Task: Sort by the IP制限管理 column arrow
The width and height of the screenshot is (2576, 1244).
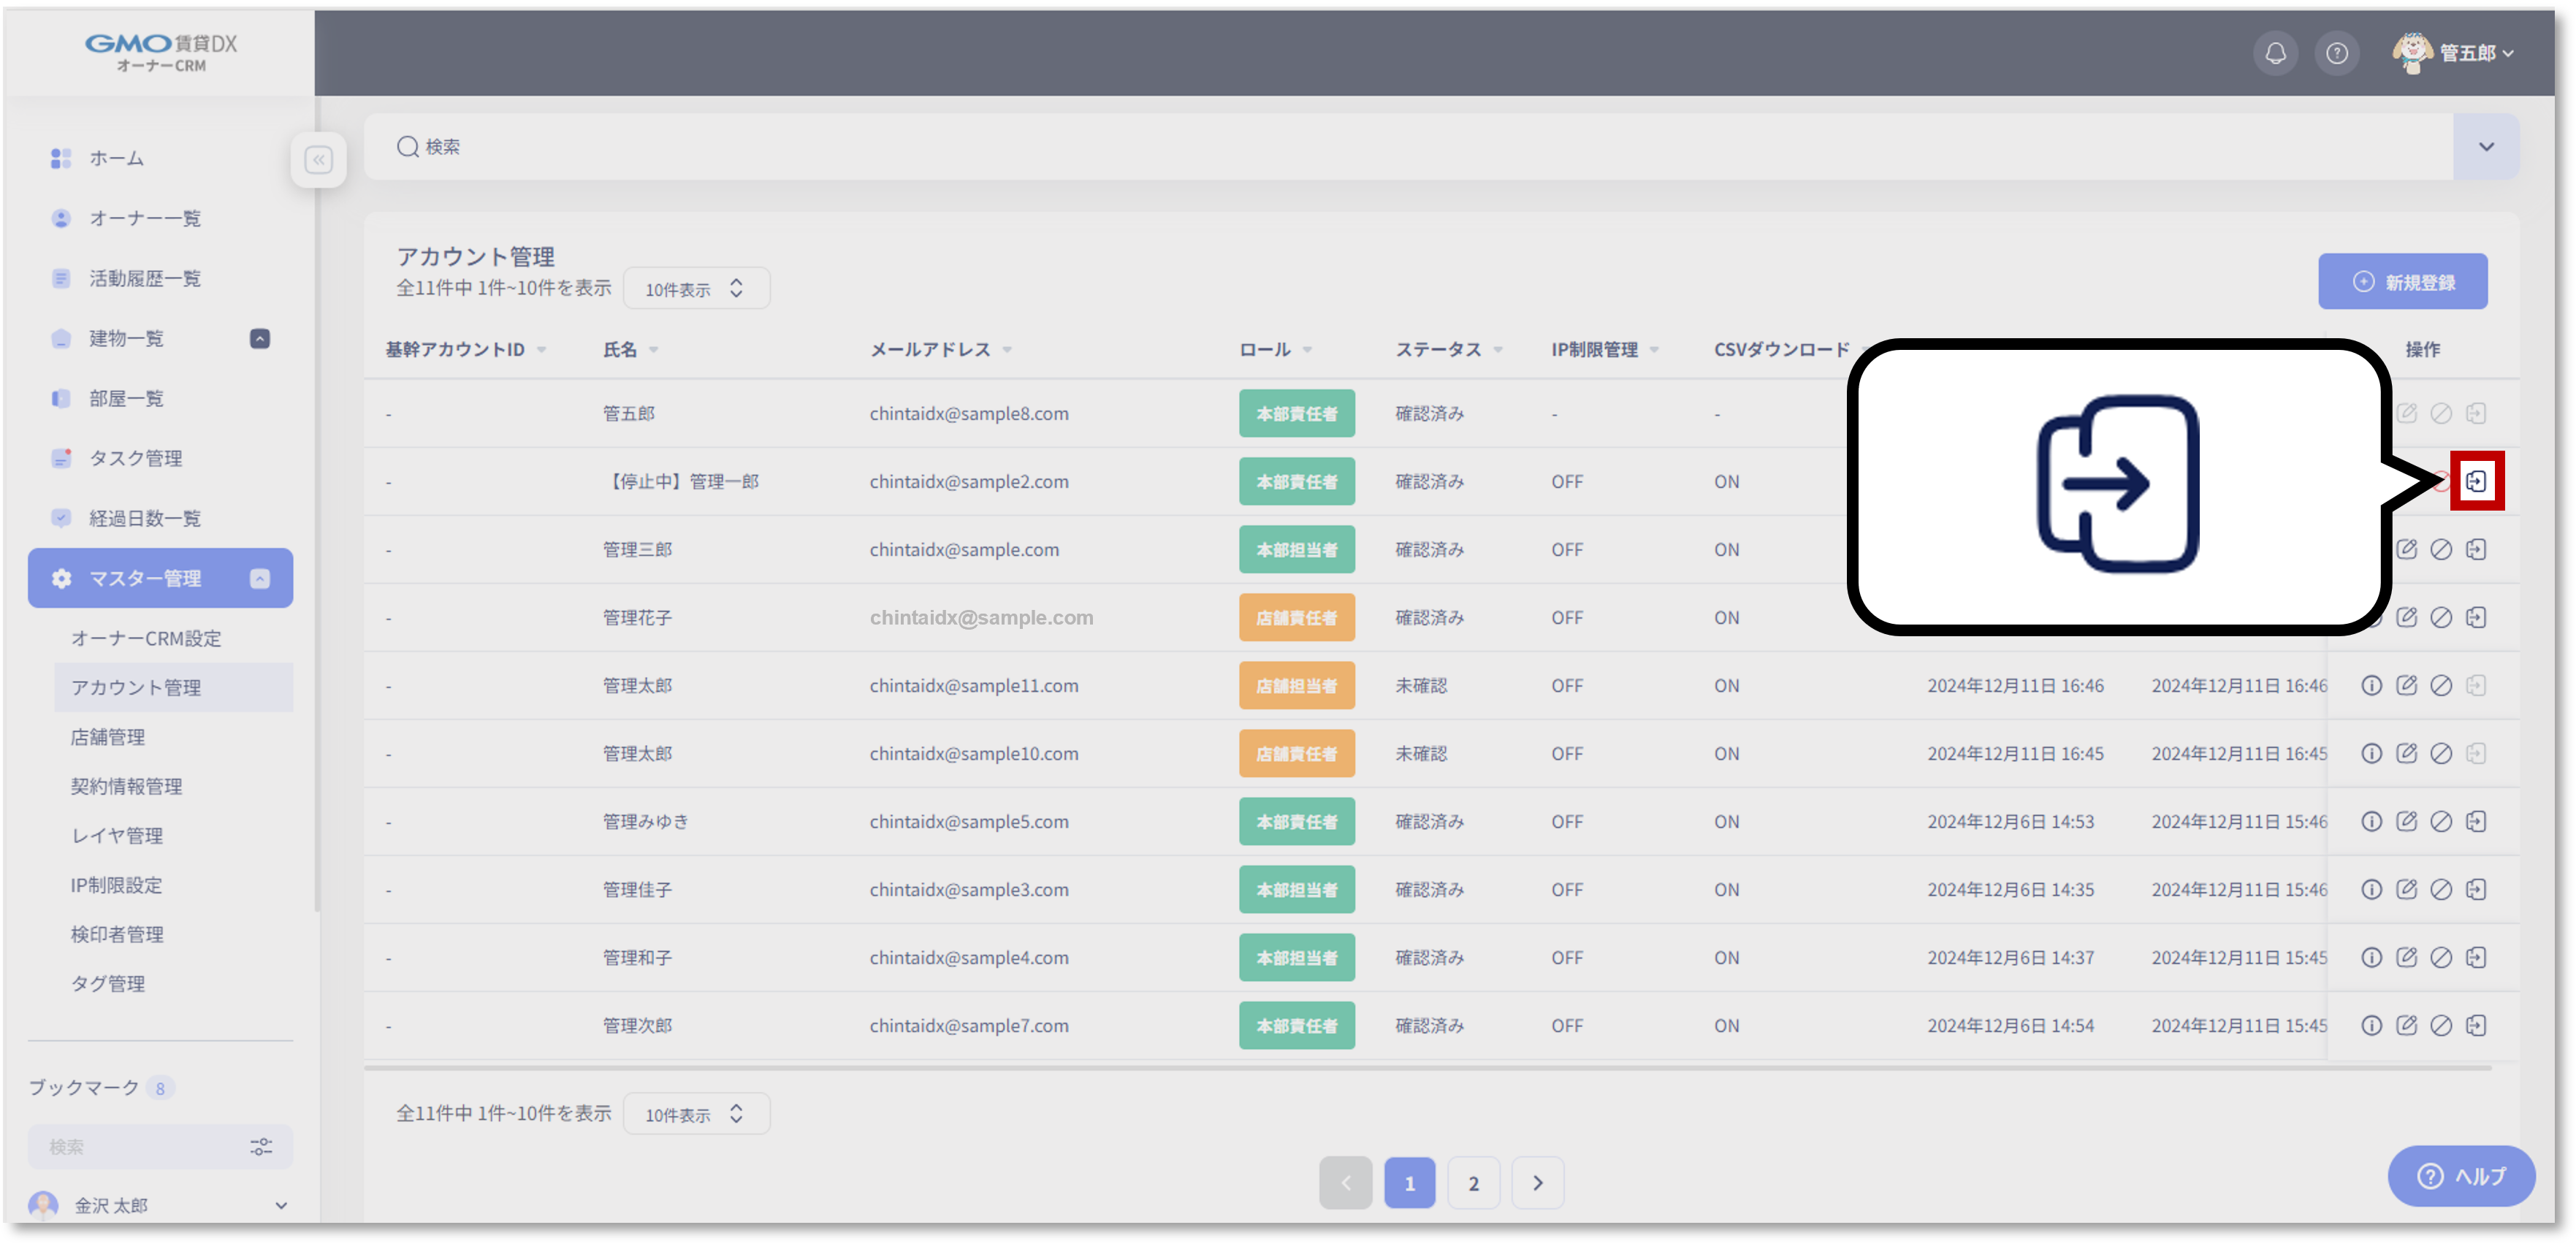Action: (x=1654, y=350)
